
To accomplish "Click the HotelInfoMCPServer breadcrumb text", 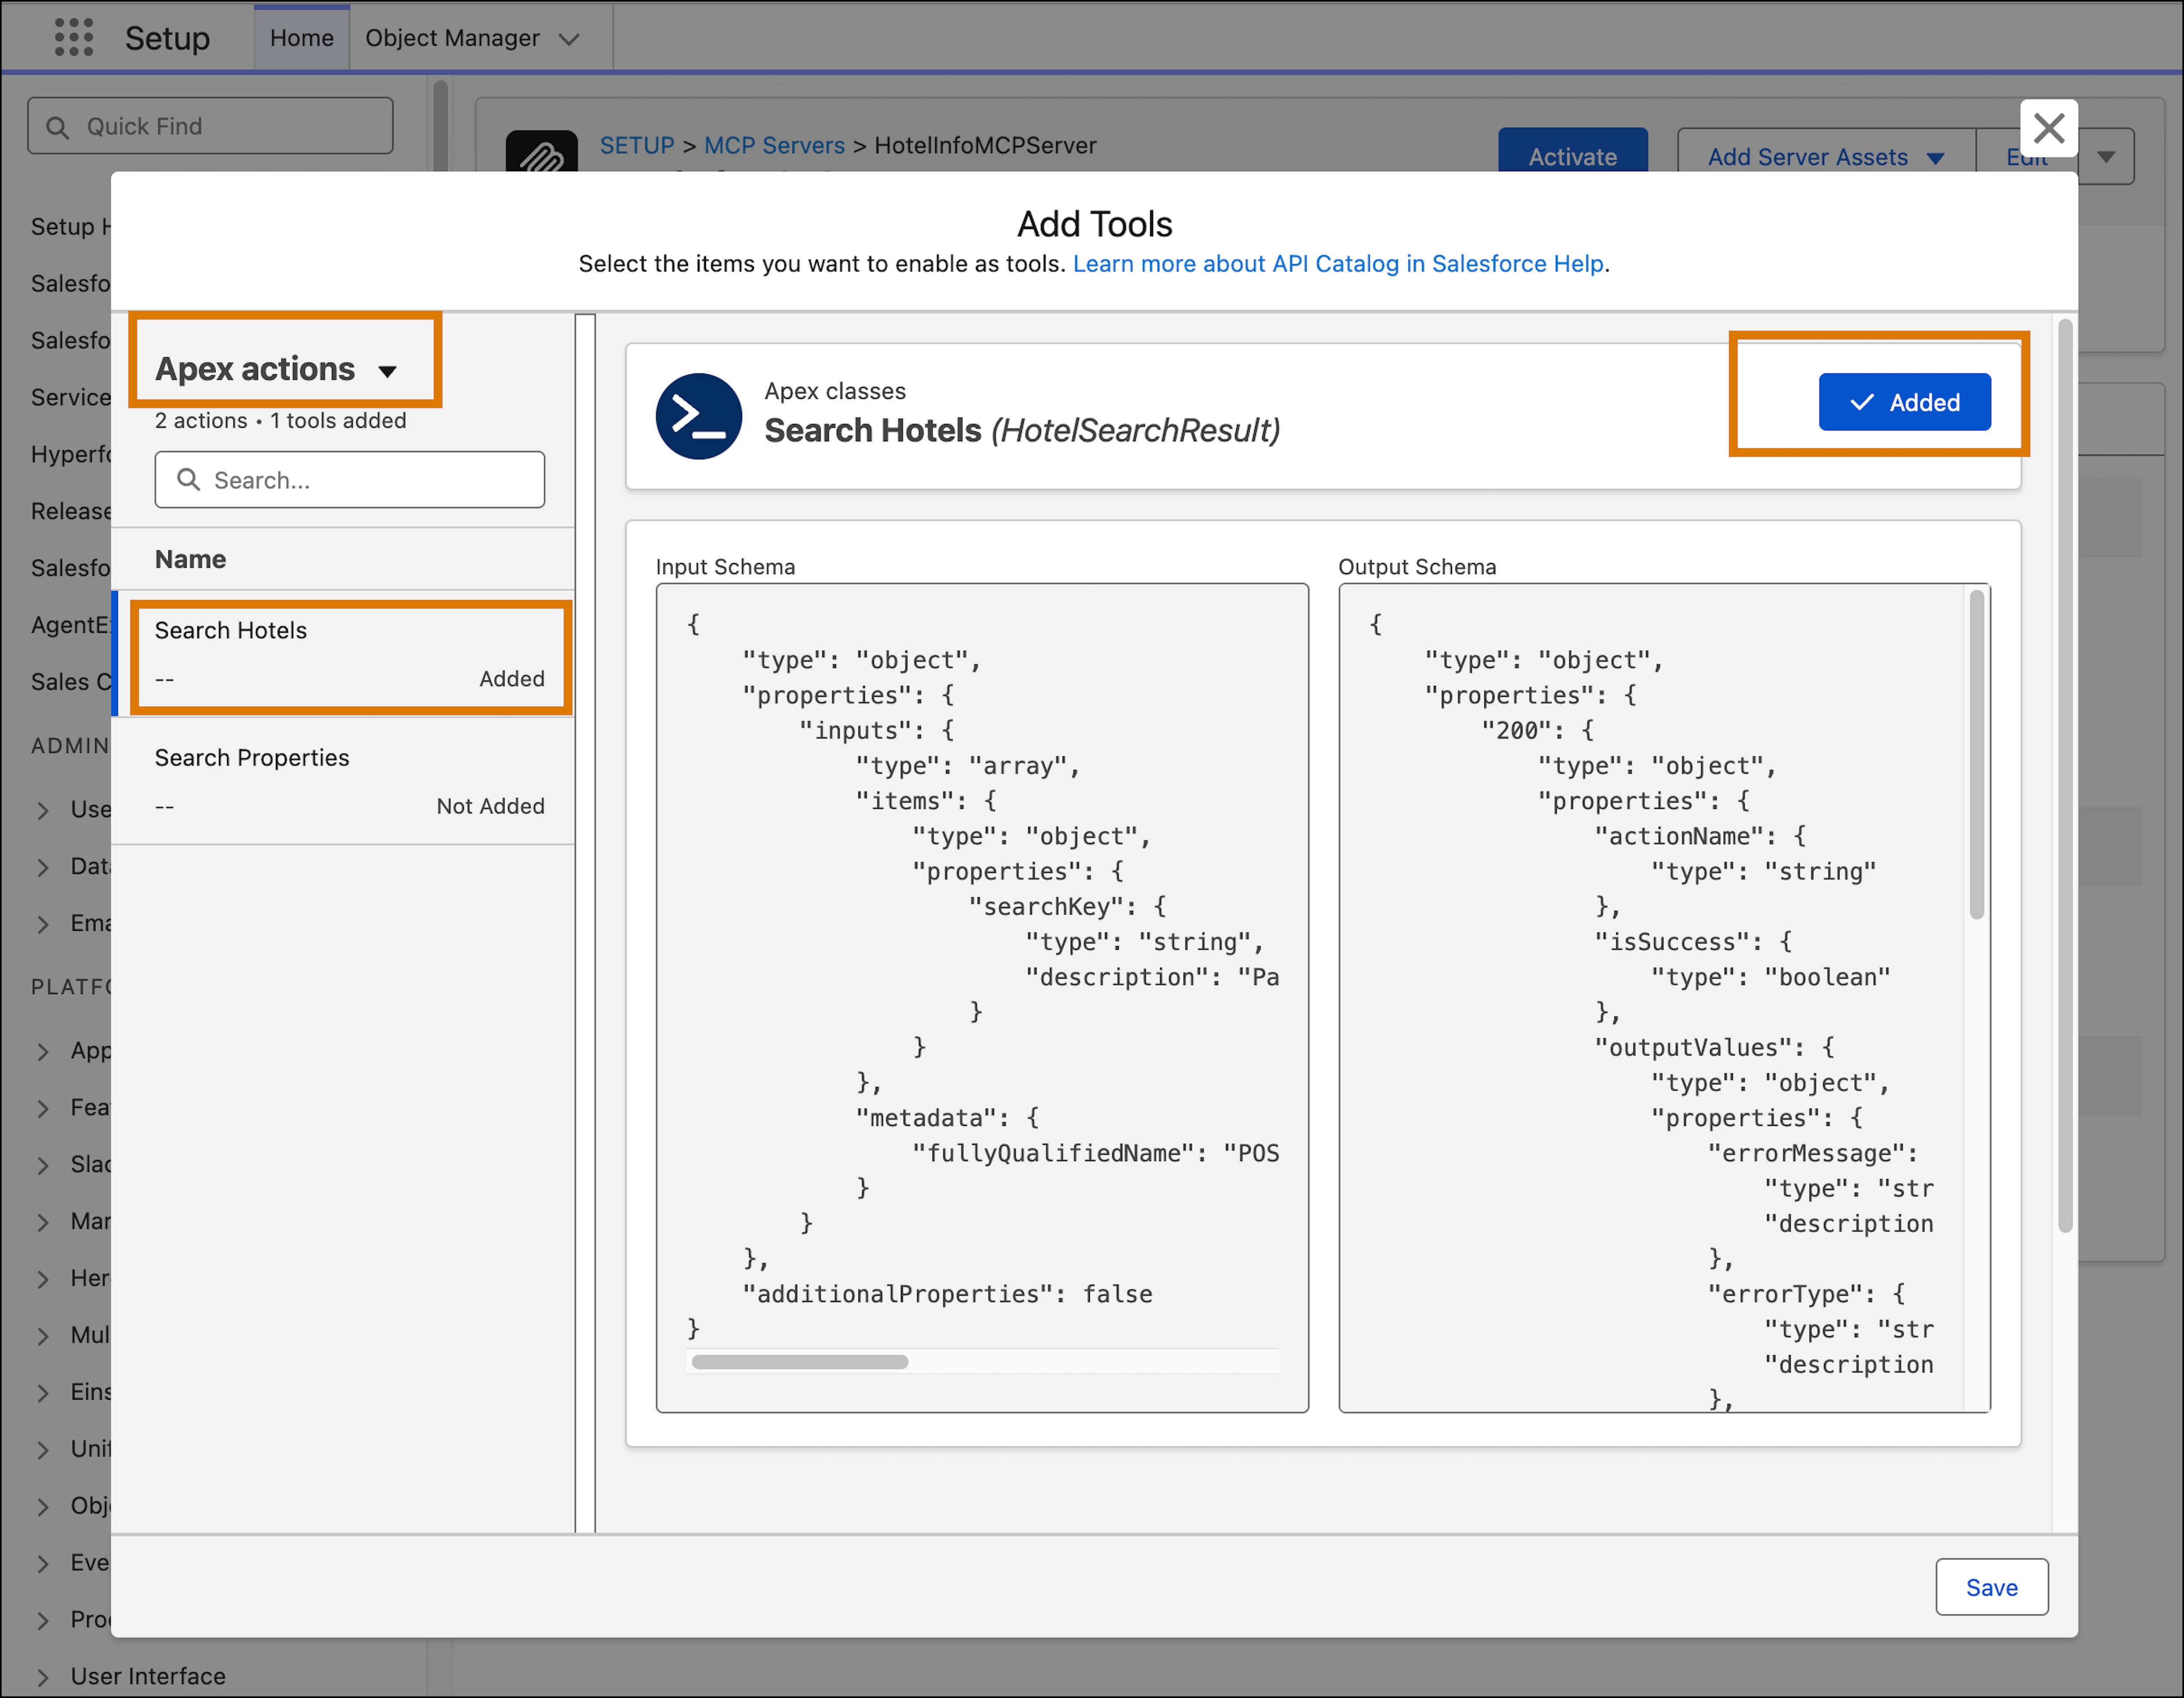I will (985, 146).
